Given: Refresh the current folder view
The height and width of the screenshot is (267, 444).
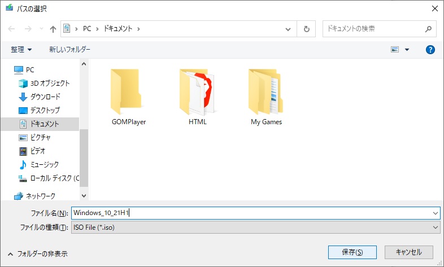Looking at the screenshot, I should [306, 29].
